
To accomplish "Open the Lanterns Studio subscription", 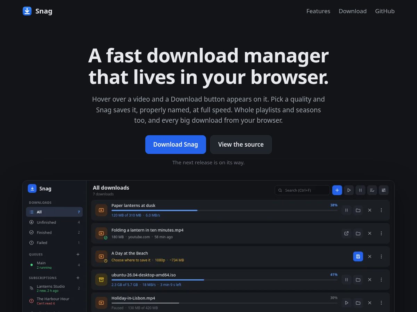I will (x=54, y=288).
